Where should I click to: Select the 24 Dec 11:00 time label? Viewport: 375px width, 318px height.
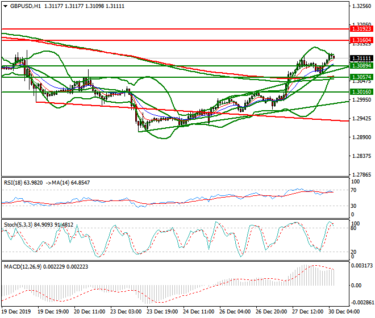click(198, 312)
